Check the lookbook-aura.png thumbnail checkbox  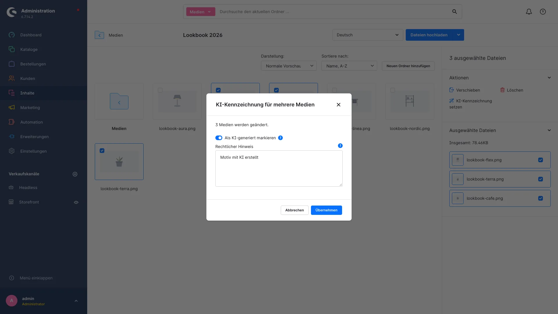click(x=160, y=90)
